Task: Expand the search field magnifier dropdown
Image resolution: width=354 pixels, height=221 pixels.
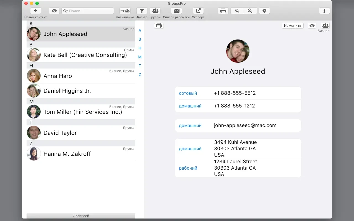Action: point(66,11)
